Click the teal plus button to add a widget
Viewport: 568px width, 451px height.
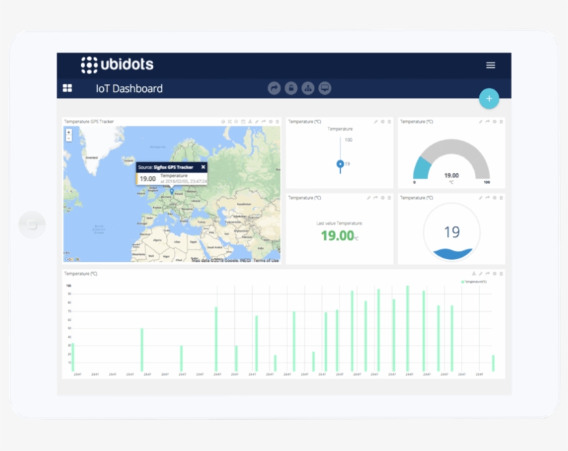click(489, 98)
